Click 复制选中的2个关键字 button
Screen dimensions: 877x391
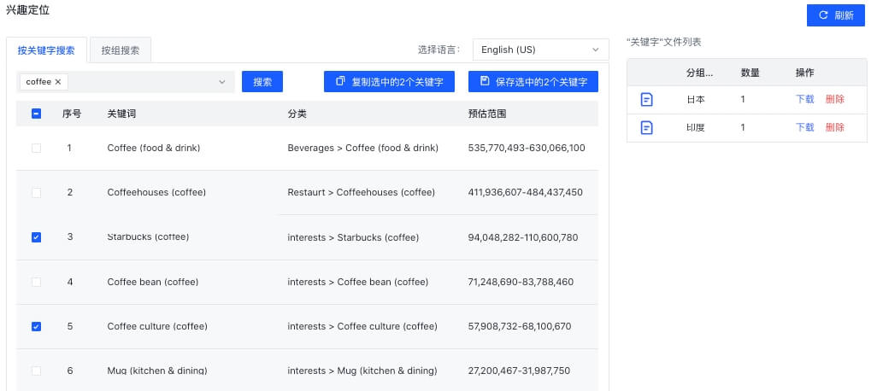(x=389, y=82)
